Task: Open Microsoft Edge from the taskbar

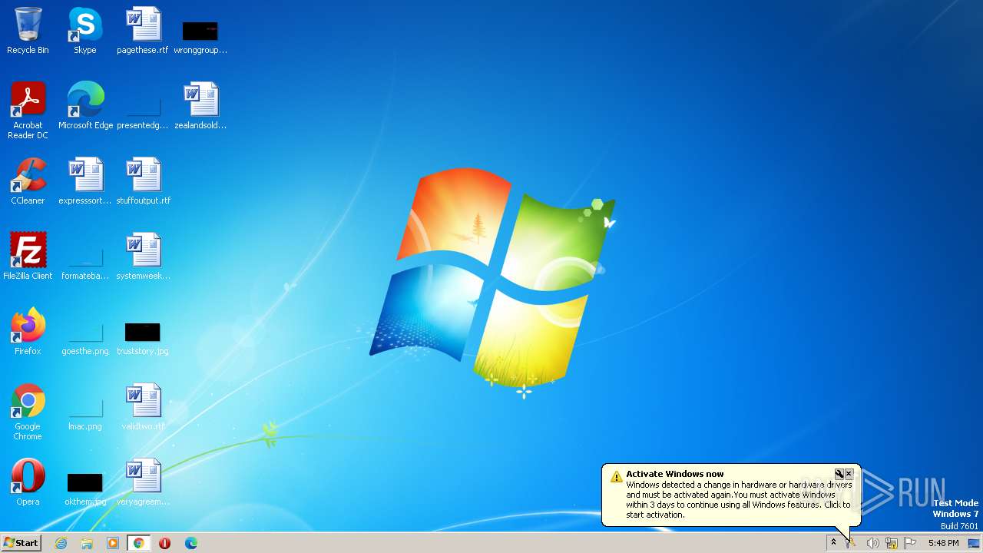Action: [x=191, y=543]
